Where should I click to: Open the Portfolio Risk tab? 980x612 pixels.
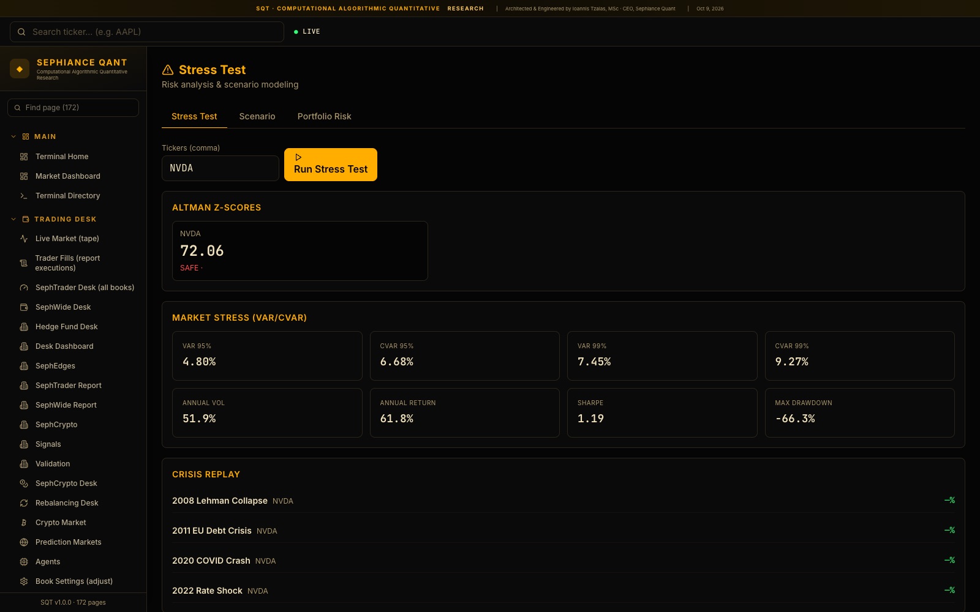tap(325, 116)
